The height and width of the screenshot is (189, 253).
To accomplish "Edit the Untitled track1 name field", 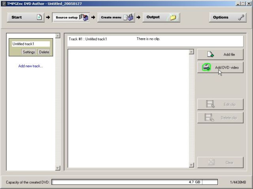I will click(x=31, y=44).
